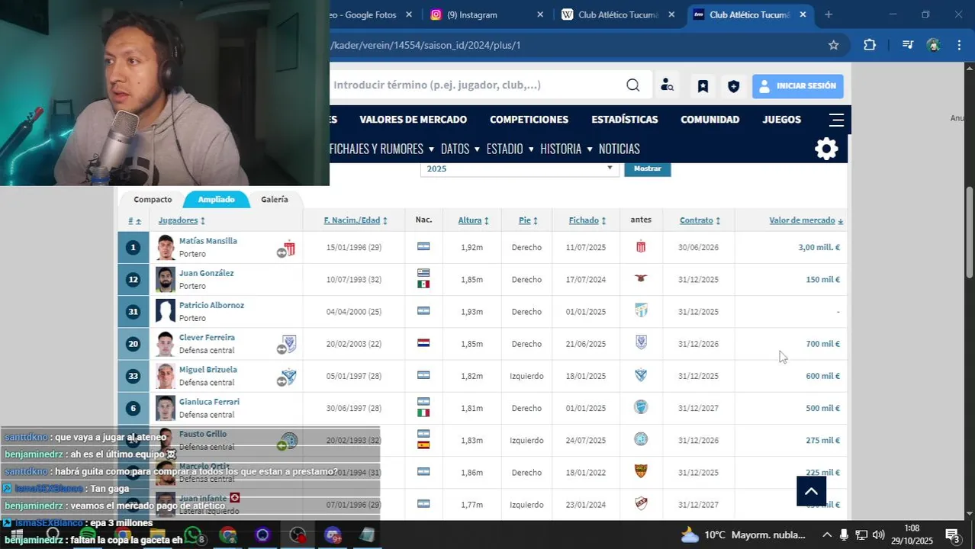The height and width of the screenshot is (549, 975).
Task: Click Matías Mansilla's previous club crest
Action: pos(641,247)
